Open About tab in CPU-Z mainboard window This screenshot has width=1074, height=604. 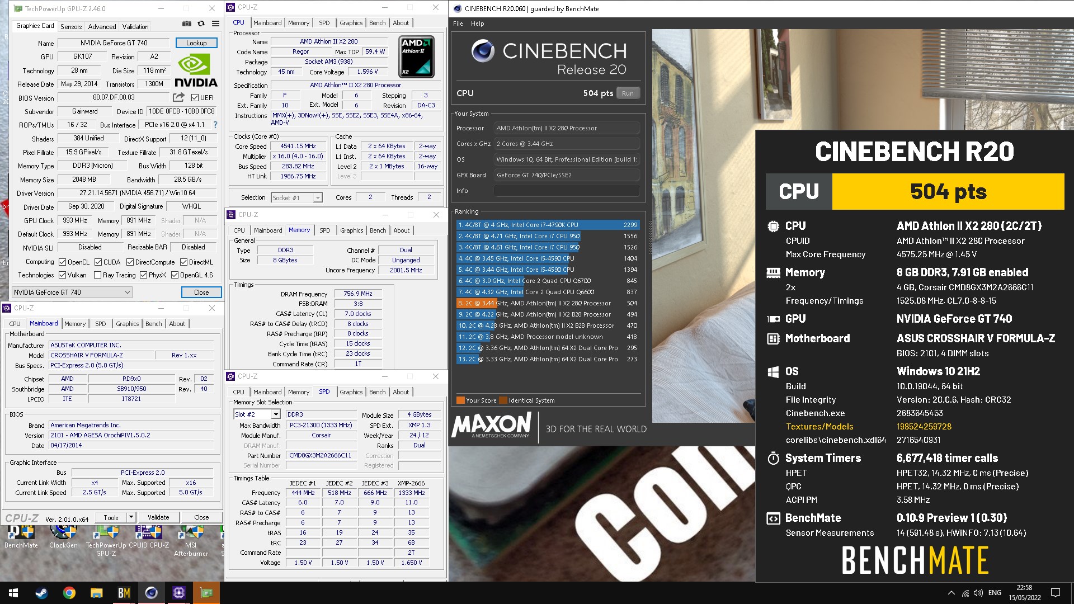coord(177,324)
